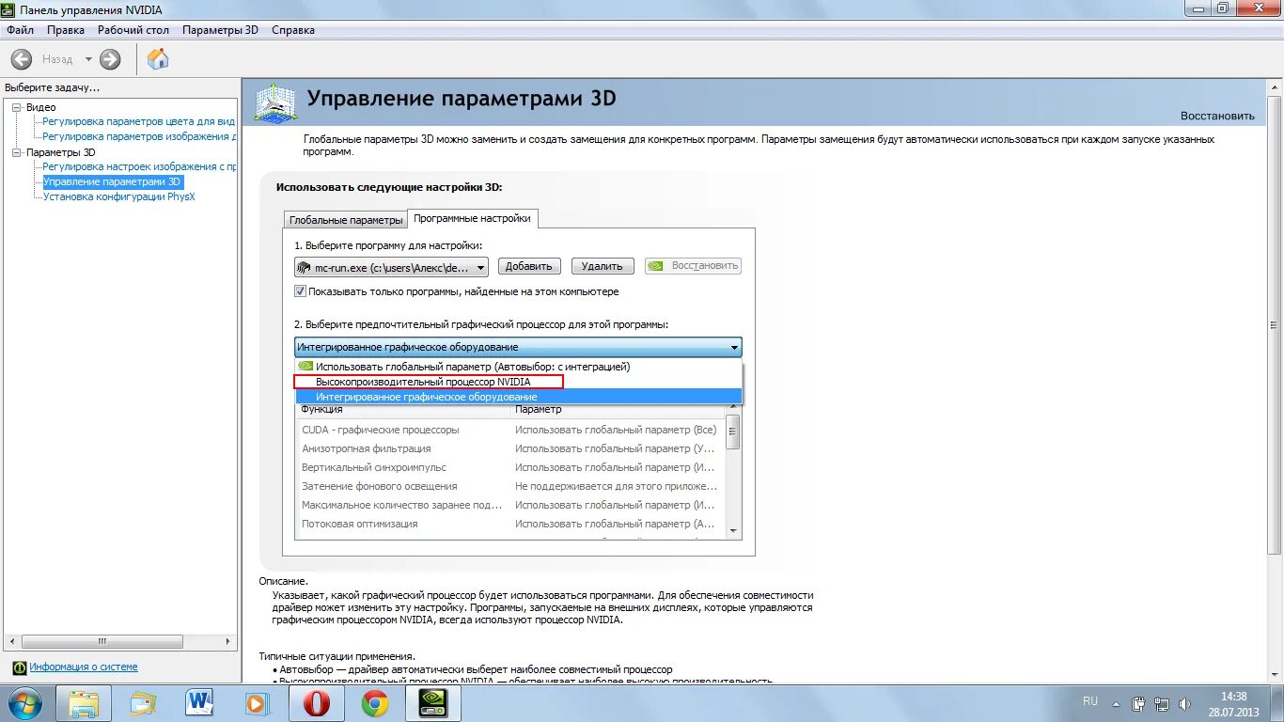Open the back history dropdown arrow

tap(88, 59)
